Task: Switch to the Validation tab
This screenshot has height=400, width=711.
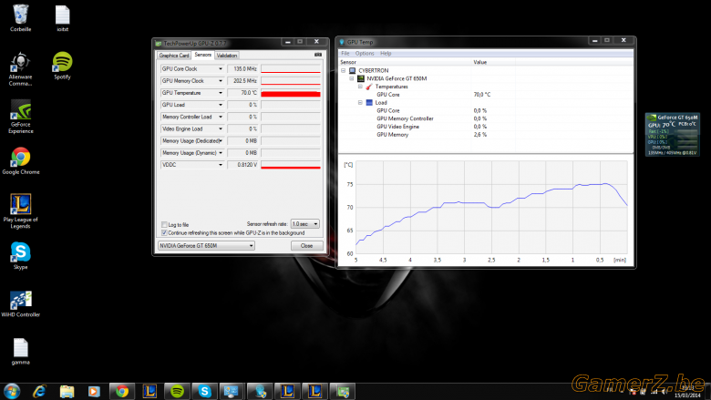Action: (x=227, y=56)
